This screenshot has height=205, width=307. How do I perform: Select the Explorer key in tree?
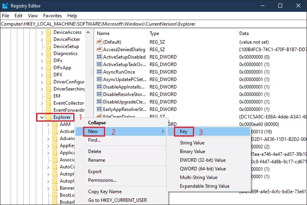pos(62,117)
